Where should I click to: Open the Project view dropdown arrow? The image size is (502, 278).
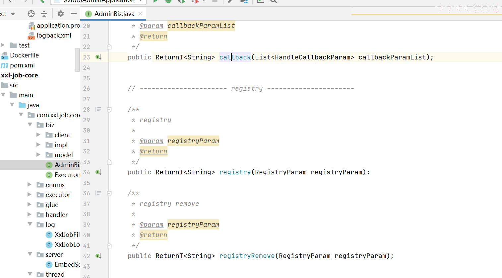13,14
